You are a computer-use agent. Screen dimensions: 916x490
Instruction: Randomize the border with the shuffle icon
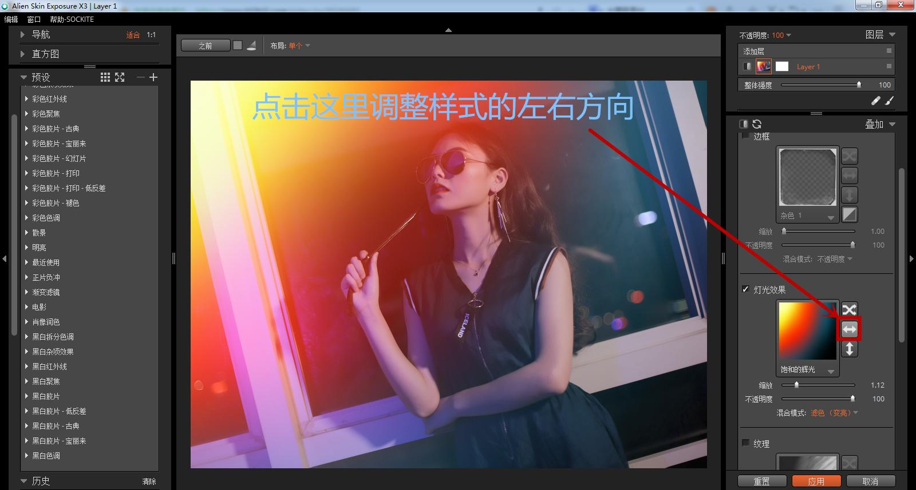(850, 156)
